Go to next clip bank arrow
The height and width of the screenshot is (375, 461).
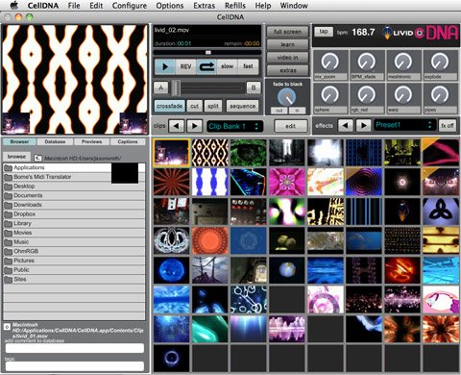194,126
